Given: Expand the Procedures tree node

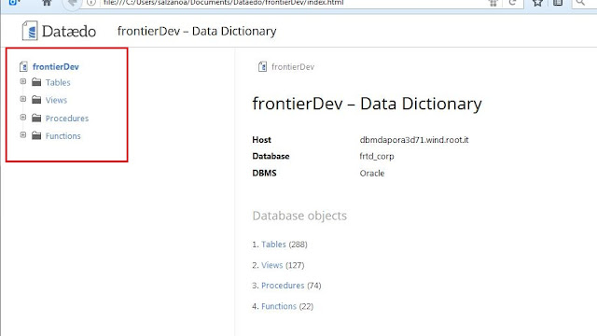Looking at the screenshot, I should click(x=23, y=117).
